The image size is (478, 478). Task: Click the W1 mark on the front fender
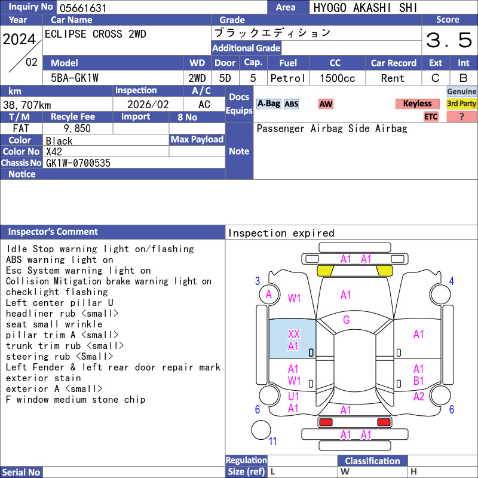(294, 298)
